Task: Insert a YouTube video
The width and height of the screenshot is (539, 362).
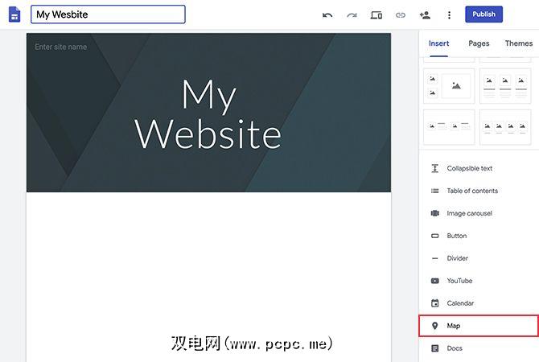Action: click(479, 281)
